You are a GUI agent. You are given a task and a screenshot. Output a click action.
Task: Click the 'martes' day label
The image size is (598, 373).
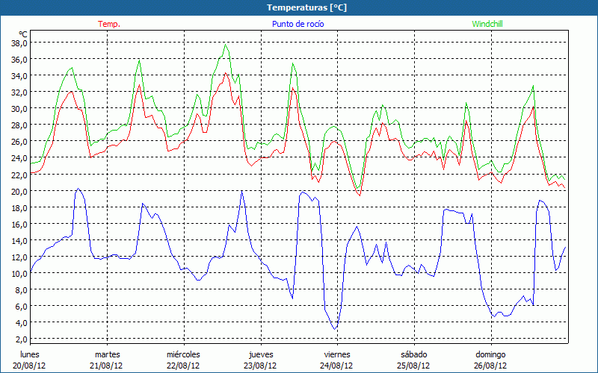pos(107,354)
